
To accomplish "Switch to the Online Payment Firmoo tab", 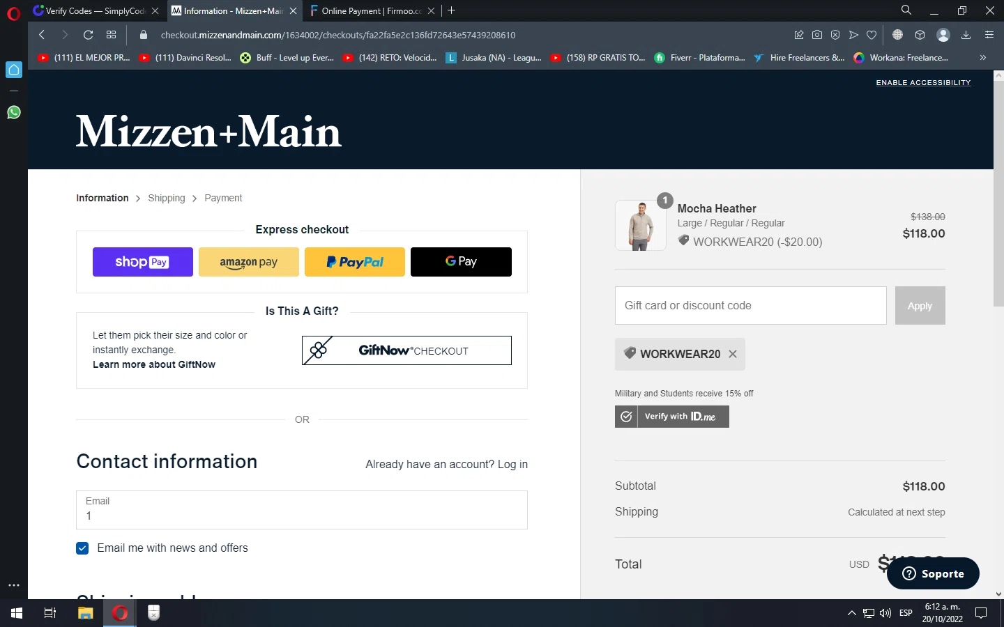I will tap(373, 10).
